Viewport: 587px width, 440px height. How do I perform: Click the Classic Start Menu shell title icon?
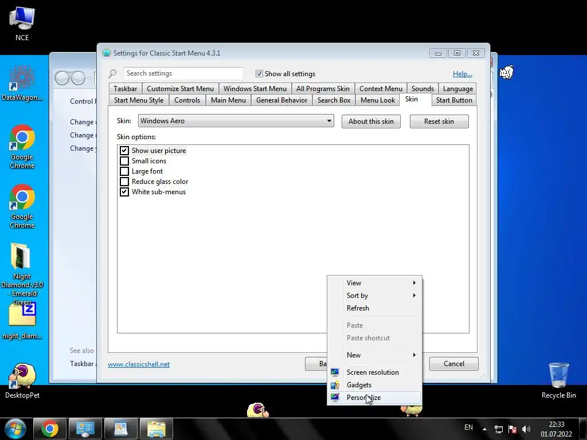(x=106, y=53)
